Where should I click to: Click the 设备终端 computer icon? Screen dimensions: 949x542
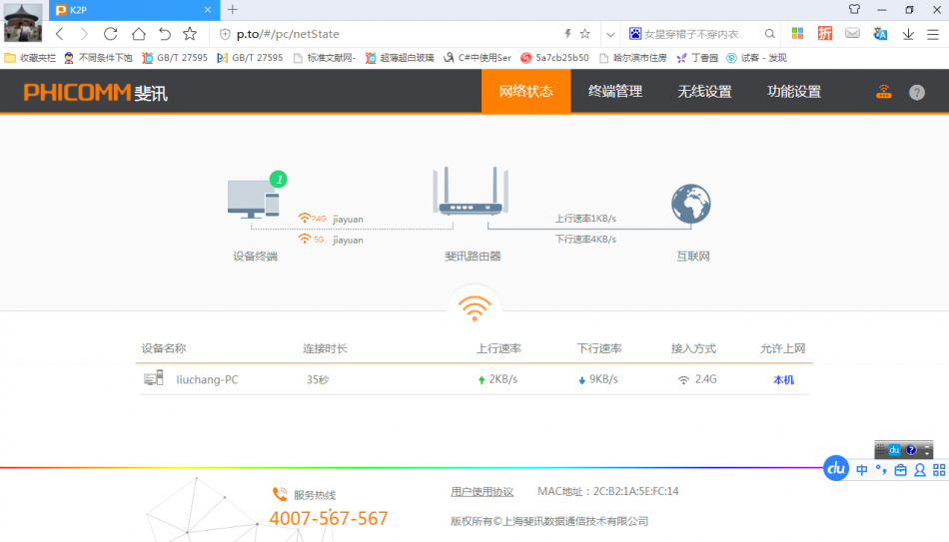coord(253,199)
